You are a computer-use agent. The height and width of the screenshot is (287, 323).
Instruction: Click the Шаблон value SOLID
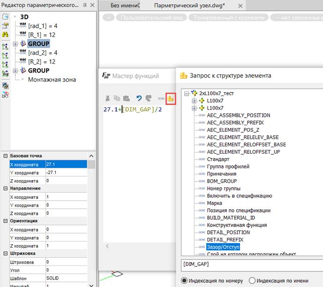point(66,278)
